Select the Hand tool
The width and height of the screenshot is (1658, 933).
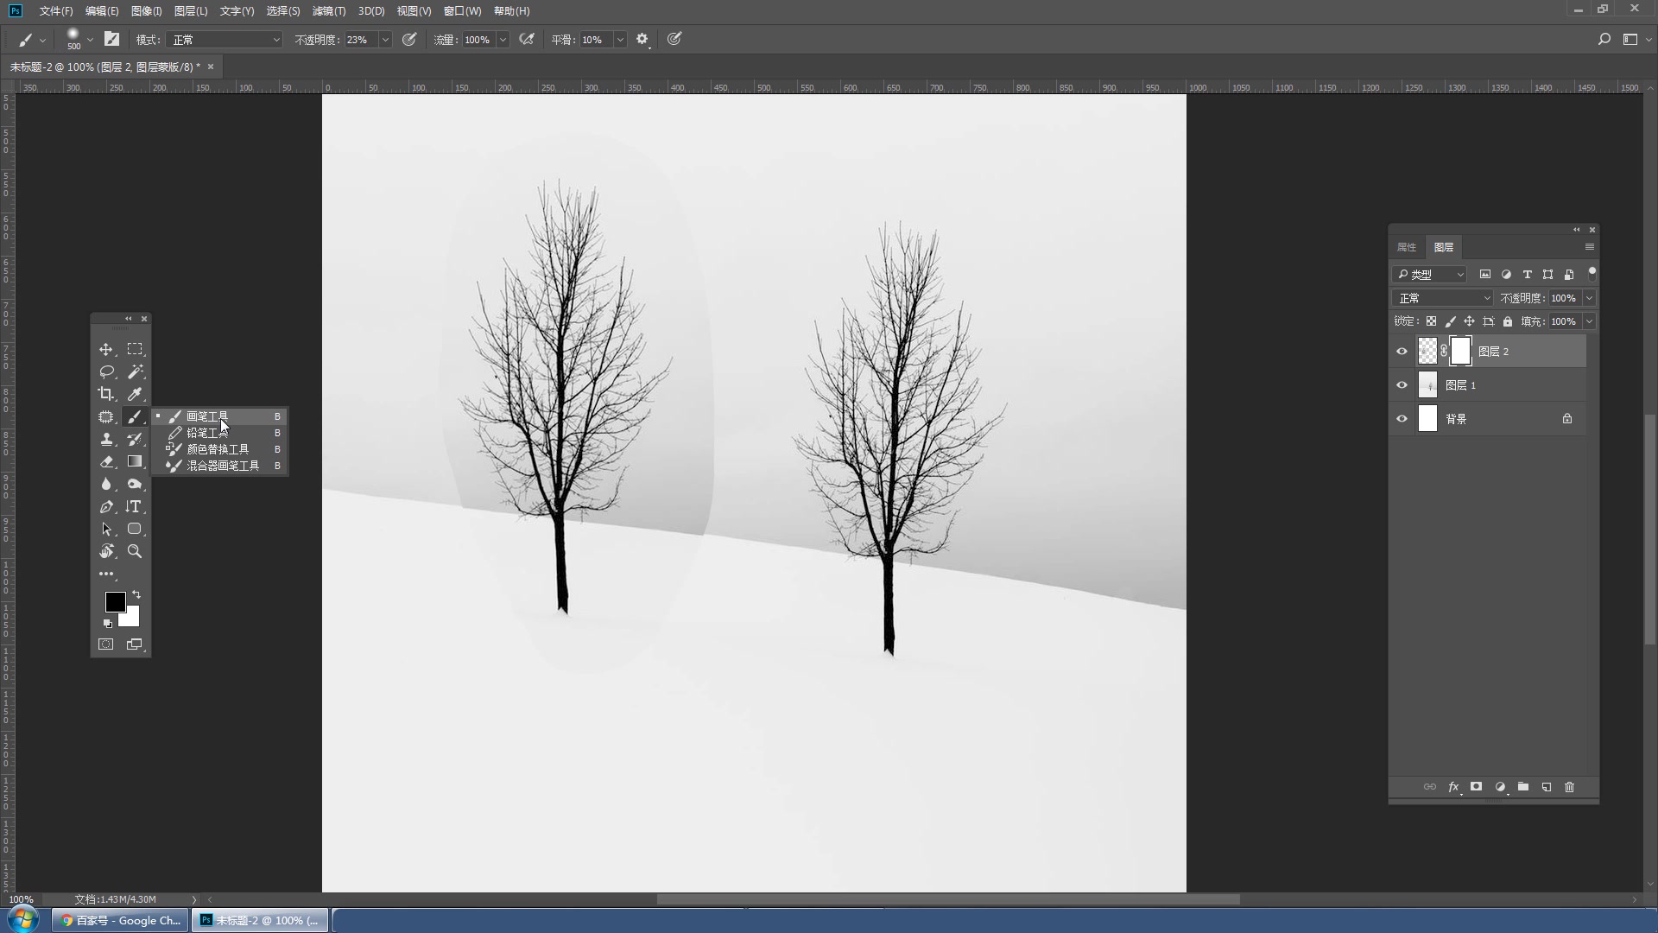(x=105, y=551)
